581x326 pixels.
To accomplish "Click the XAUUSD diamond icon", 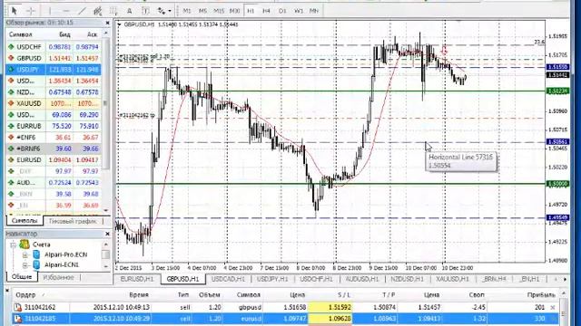I will pos(11,103).
